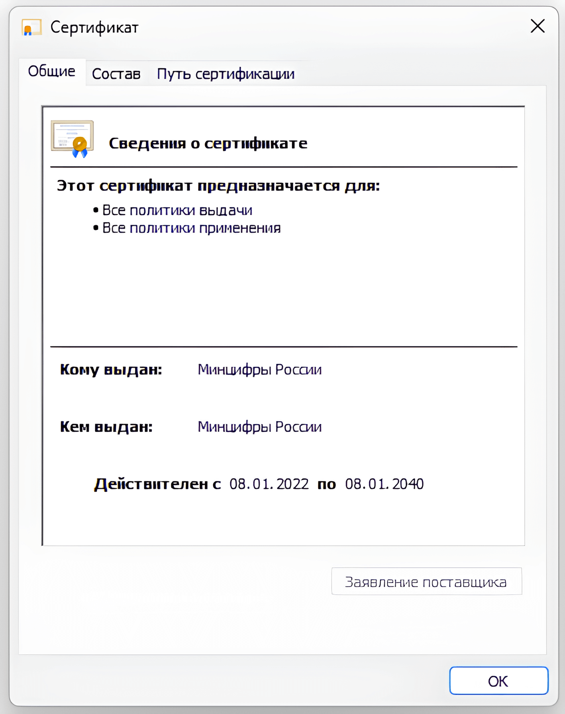Image resolution: width=565 pixels, height=714 pixels.
Task: Confirm with the OK button
Action: click(498, 680)
